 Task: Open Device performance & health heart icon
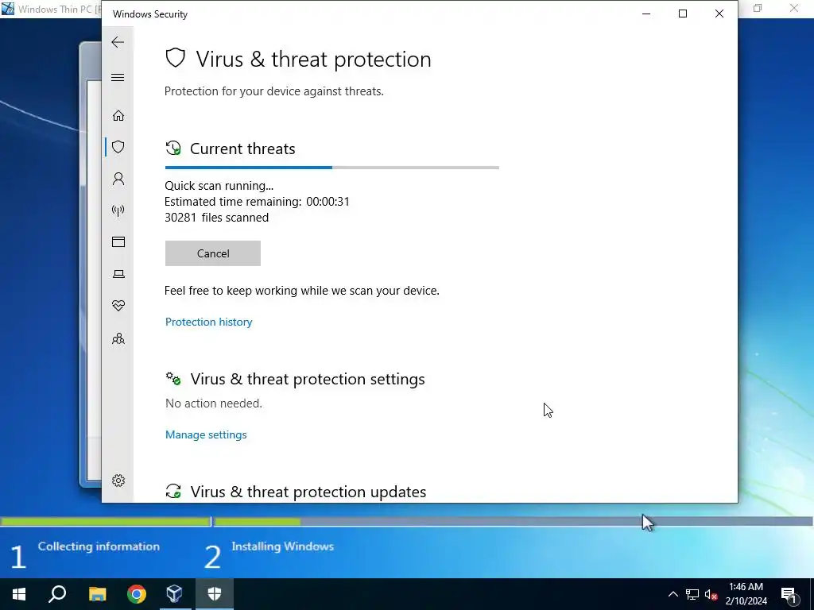[x=118, y=306]
